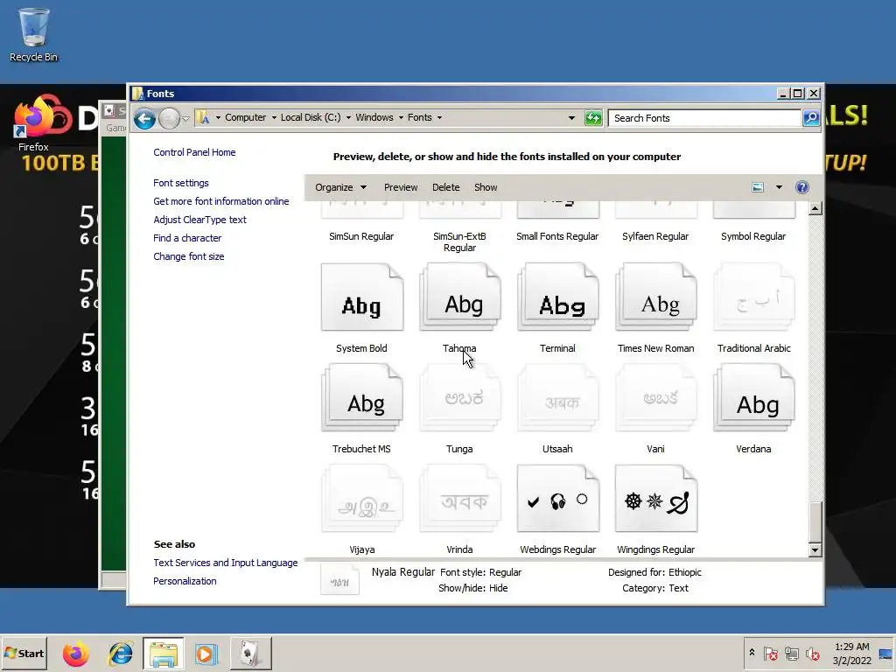
Task: Launch Internet Explorer from taskbar
Action: pos(121,654)
